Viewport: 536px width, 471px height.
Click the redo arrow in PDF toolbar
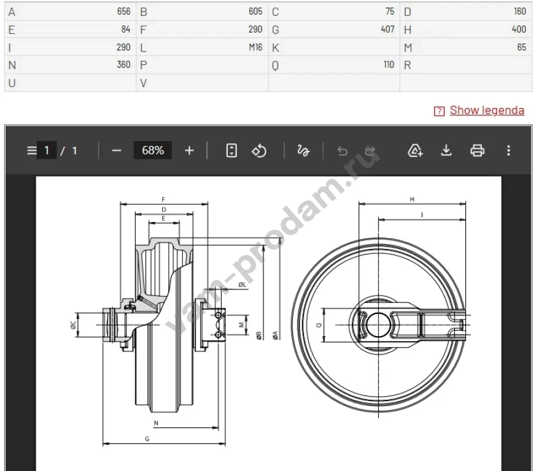[370, 150]
